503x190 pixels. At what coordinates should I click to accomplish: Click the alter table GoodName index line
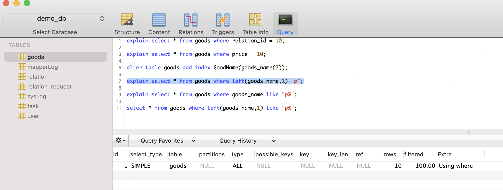pyautogui.click(x=207, y=68)
